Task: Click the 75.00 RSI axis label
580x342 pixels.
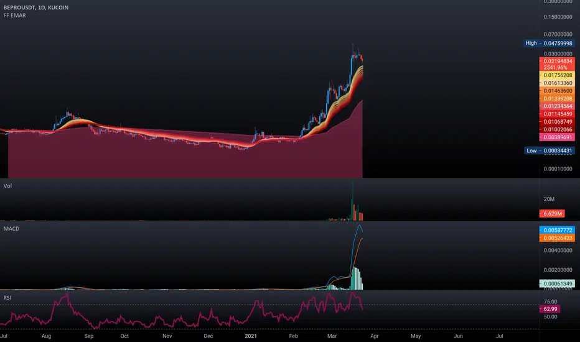Action: click(x=550, y=302)
